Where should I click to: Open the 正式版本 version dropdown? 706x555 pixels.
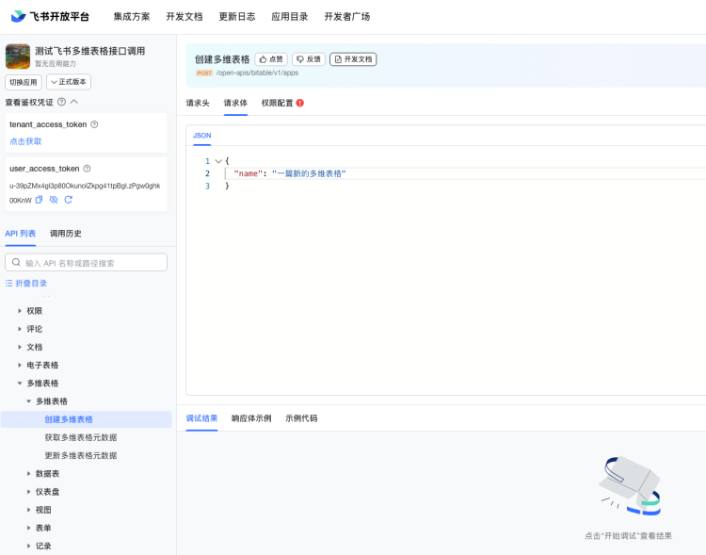pyautogui.click(x=69, y=82)
